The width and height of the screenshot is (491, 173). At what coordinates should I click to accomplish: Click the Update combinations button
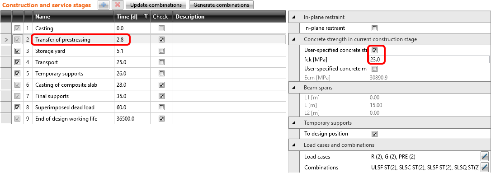click(156, 5)
